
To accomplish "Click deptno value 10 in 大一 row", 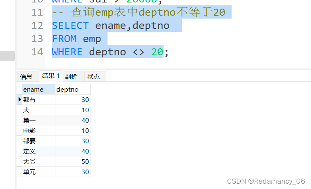I will tap(73, 110).
